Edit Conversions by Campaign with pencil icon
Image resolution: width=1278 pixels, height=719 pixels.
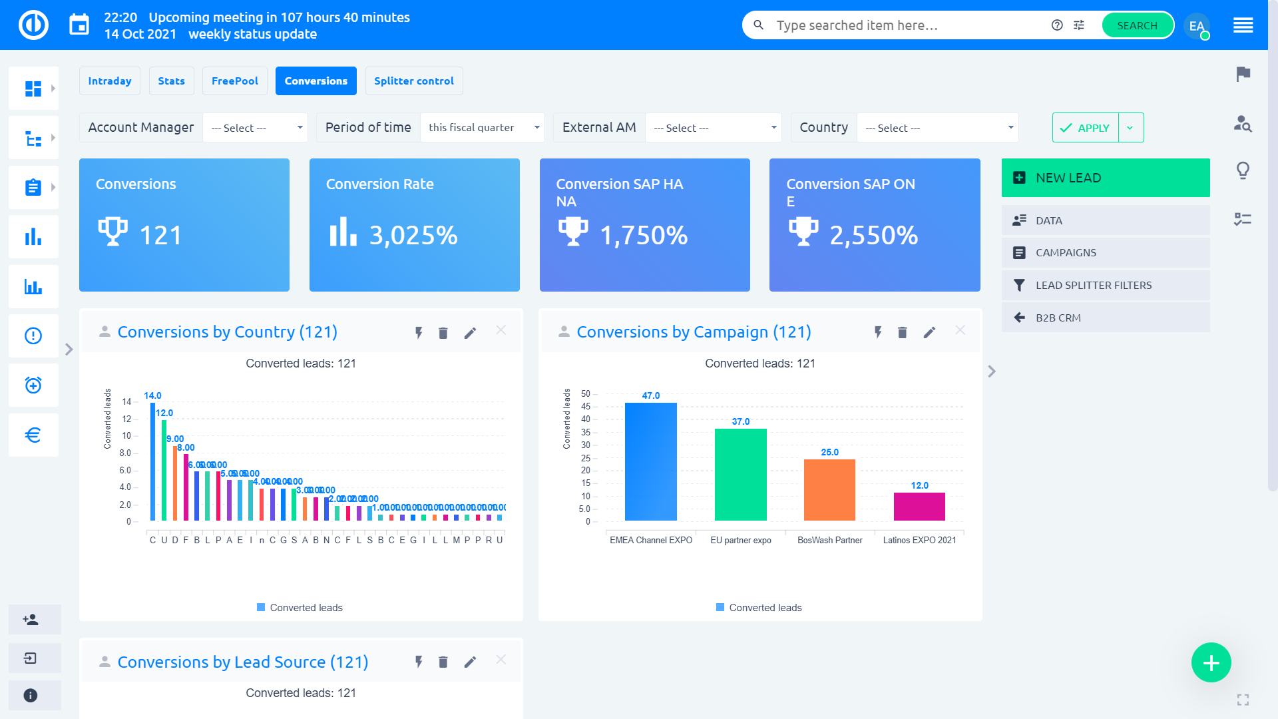(x=929, y=333)
